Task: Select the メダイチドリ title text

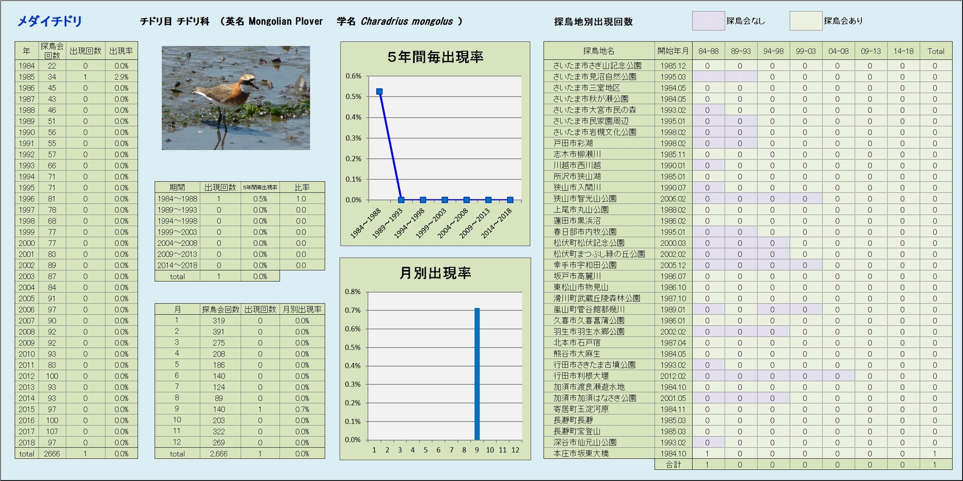Action: 50,21
